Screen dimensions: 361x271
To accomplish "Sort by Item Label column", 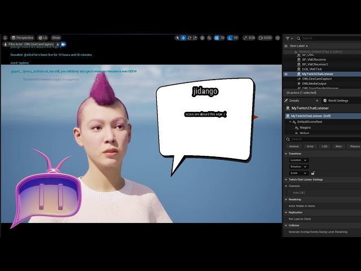I will click(x=298, y=46).
